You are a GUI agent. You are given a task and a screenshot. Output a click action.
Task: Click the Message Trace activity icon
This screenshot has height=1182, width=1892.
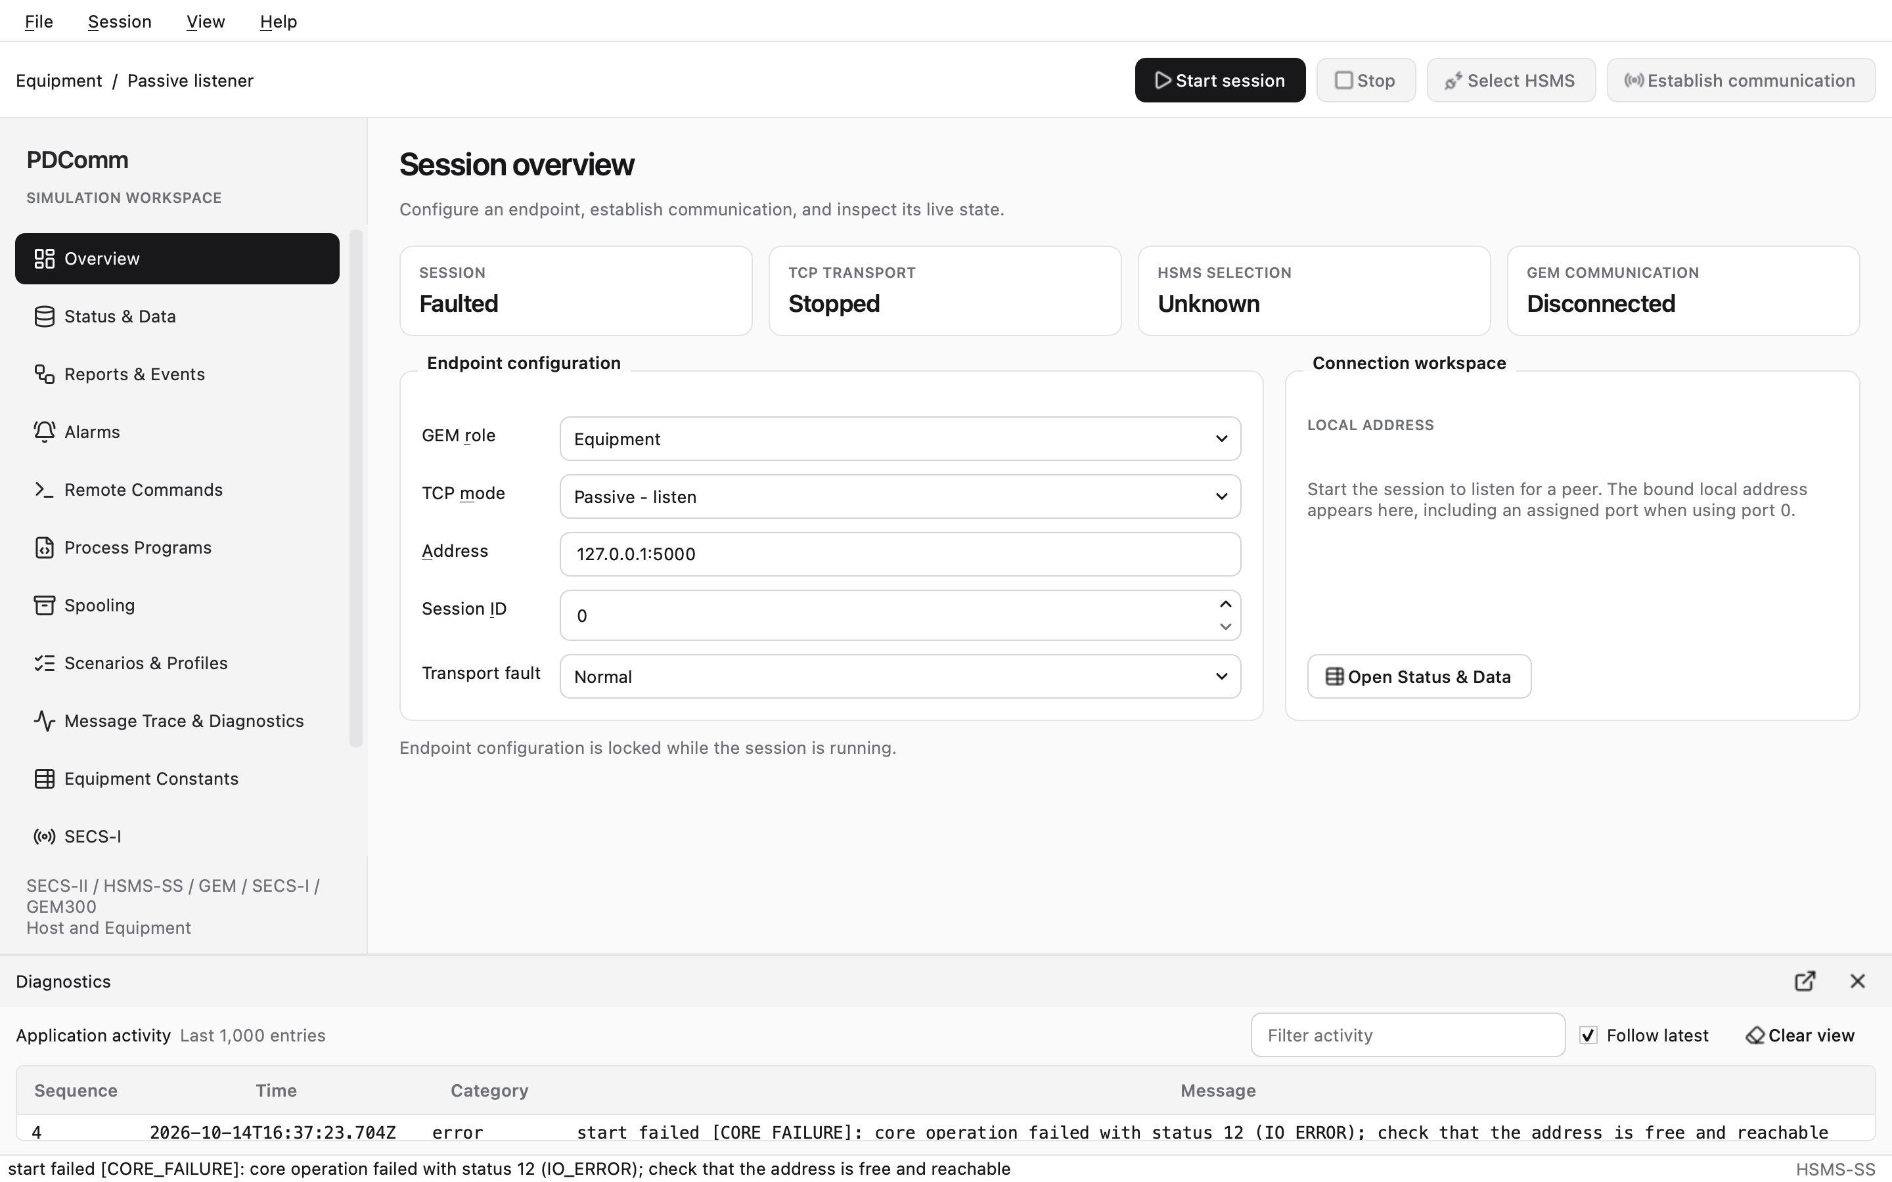click(x=45, y=722)
